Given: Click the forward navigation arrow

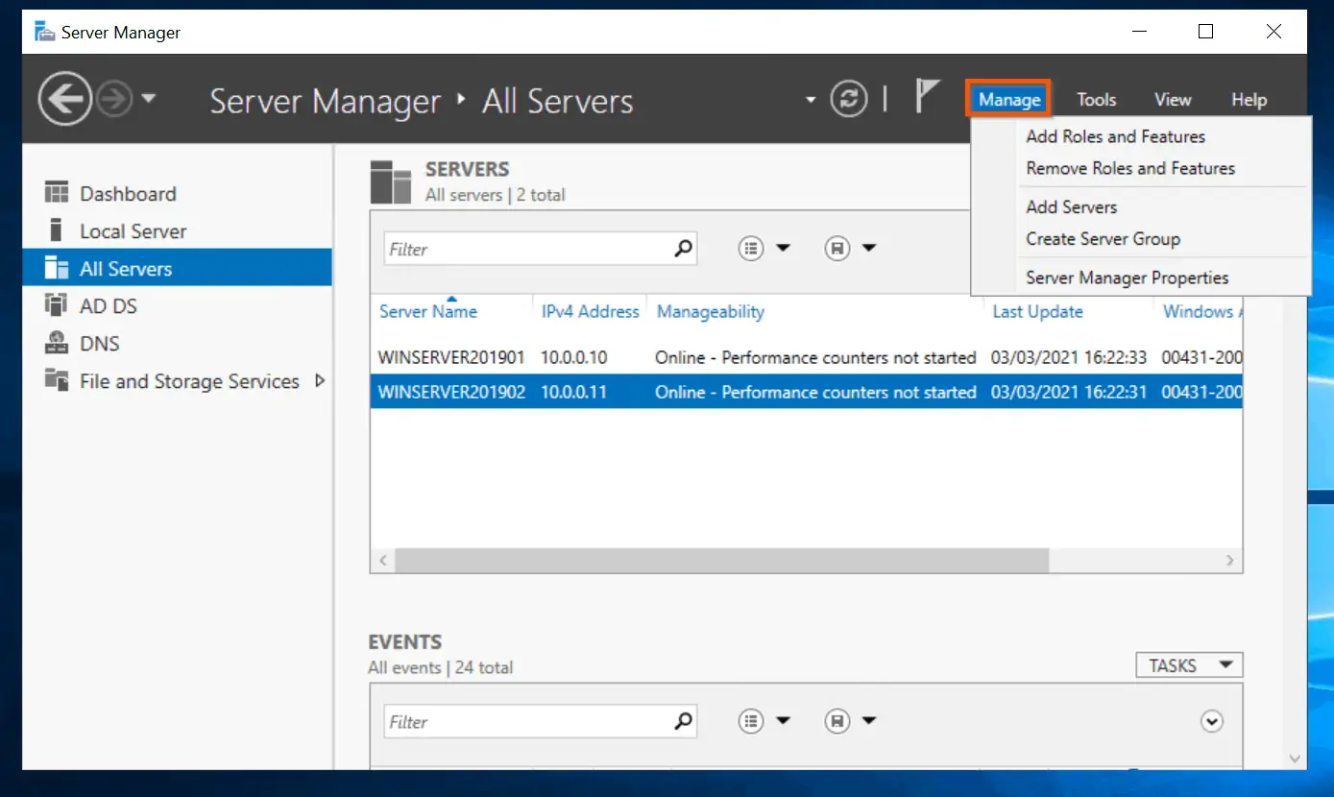Looking at the screenshot, I should 115,99.
